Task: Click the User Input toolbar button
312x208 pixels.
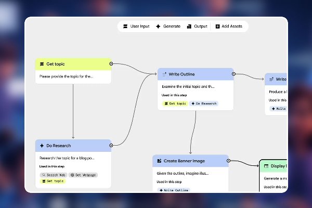Action: point(136,27)
